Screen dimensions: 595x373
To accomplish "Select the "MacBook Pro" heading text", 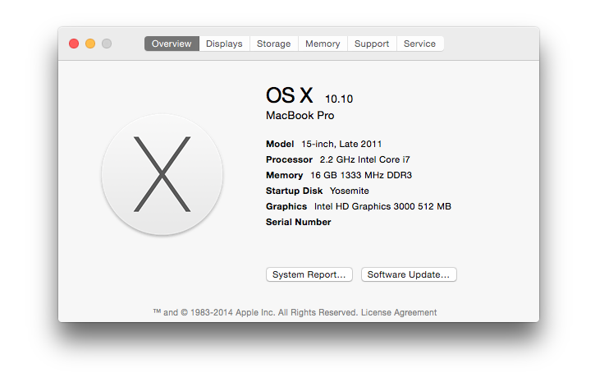I will [300, 116].
